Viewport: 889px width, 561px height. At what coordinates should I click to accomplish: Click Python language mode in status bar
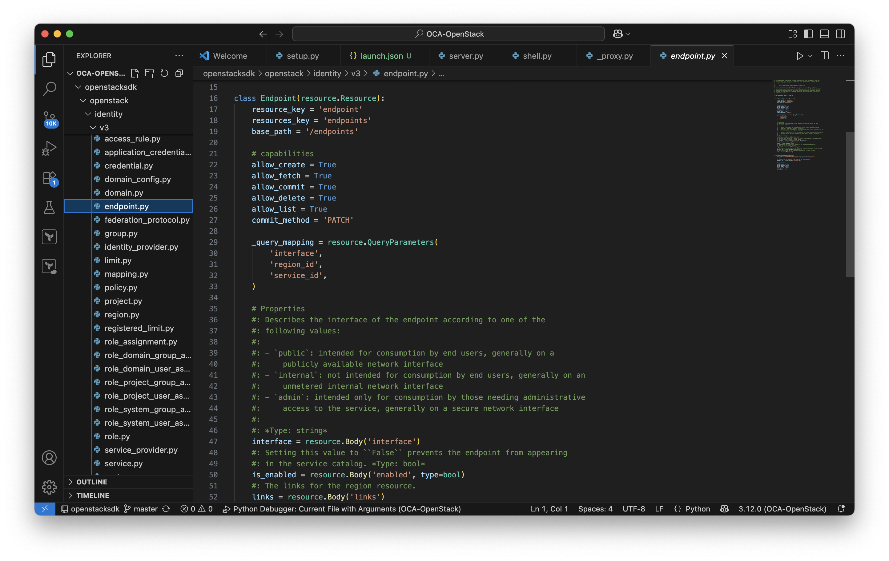coord(697,509)
